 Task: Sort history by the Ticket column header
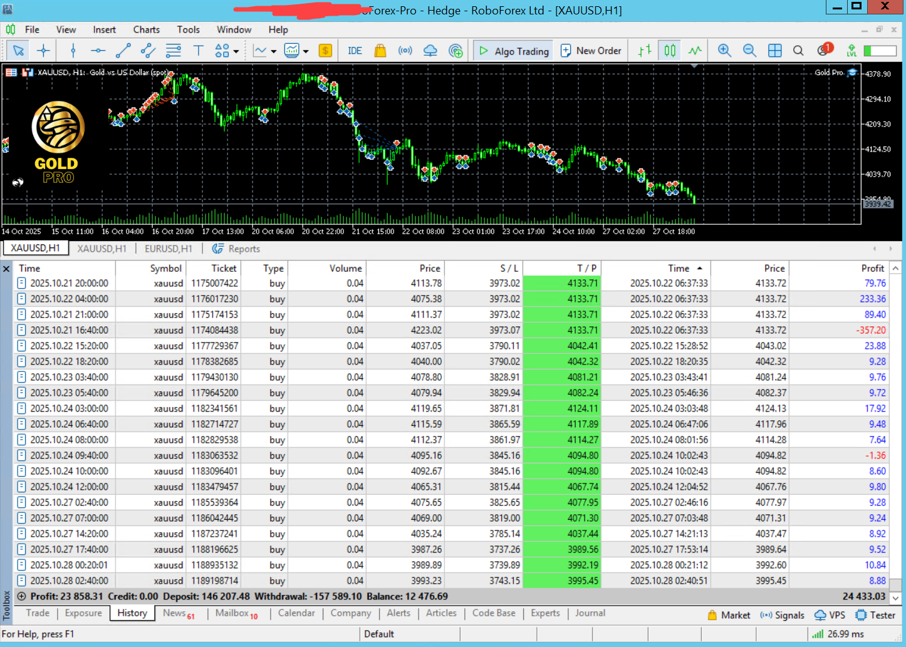(224, 268)
